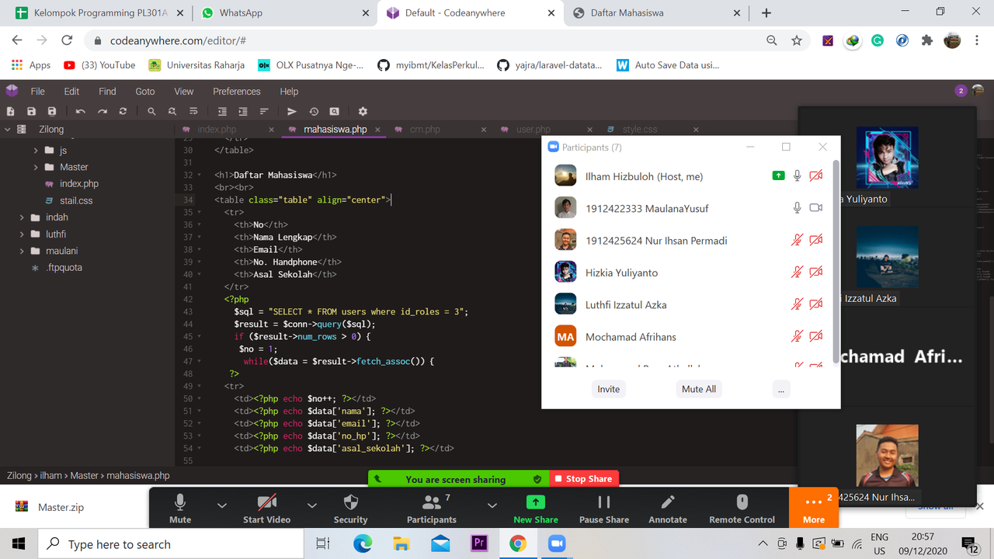994x559 pixels.
Task: Toggle Start Video in Zoom toolbar
Action: (x=266, y=509)
